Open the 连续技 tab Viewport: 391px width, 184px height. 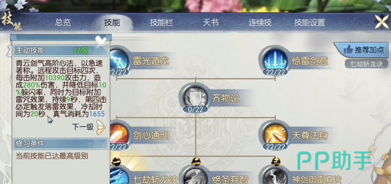click(260, 23)
